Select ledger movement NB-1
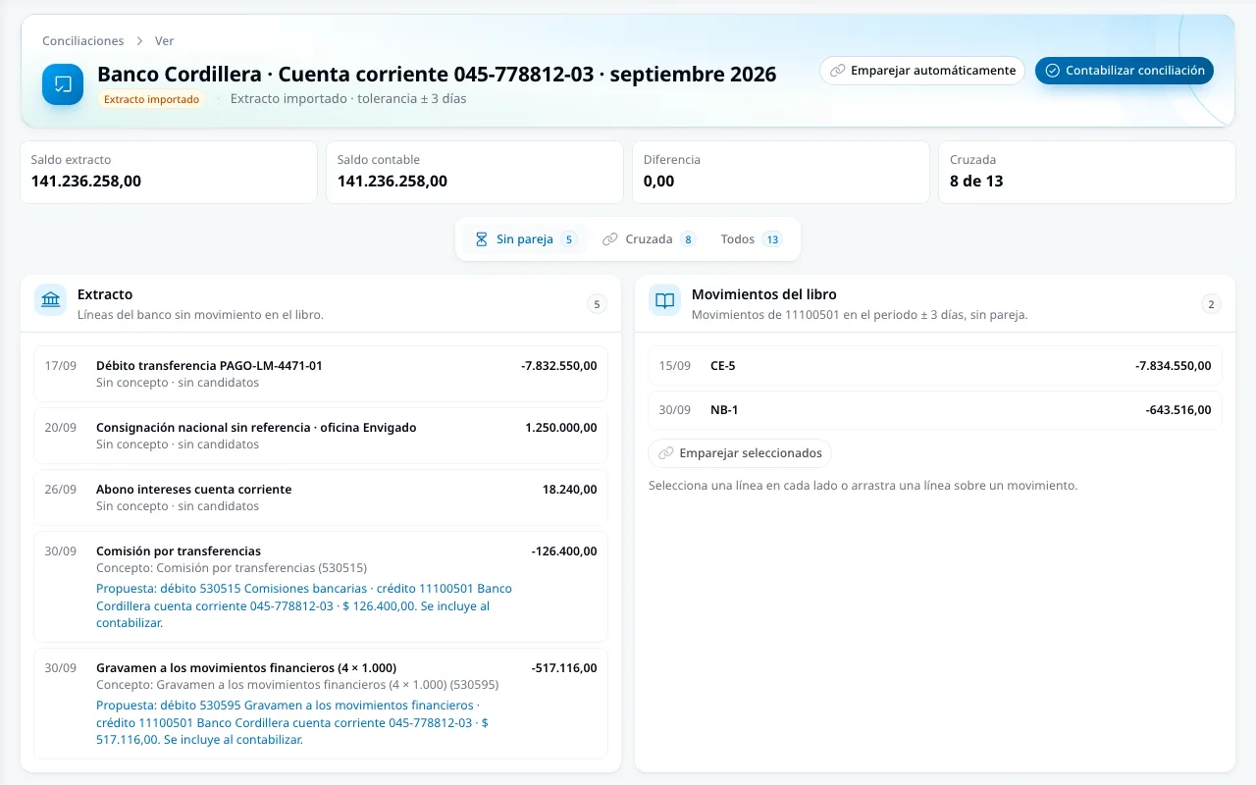 pyautogui.click(x=935, y=410)
